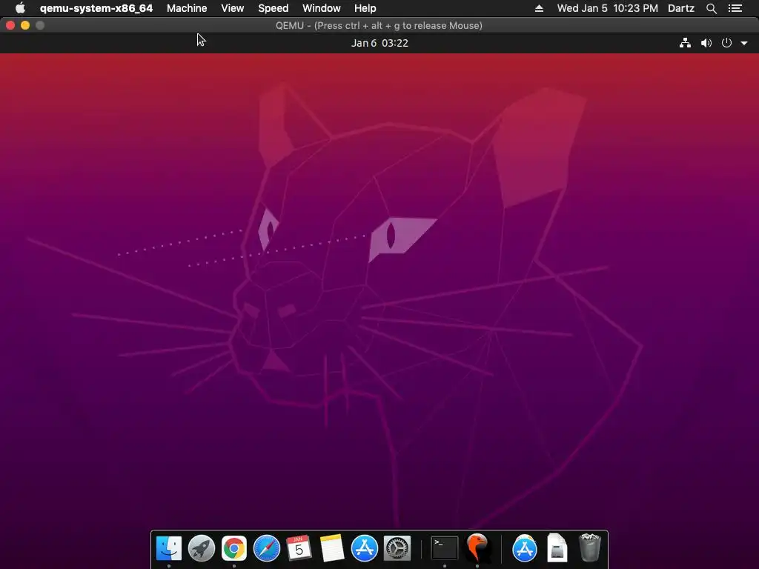The height and width of the screenshot is (569, 759).
Task: Open the Help menu
Action: (365, 8)
